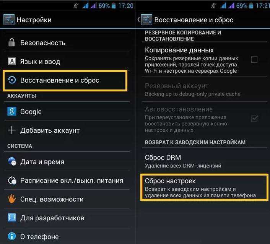
Task: Open Сброс DRM option
Action: tap(204, 161)
